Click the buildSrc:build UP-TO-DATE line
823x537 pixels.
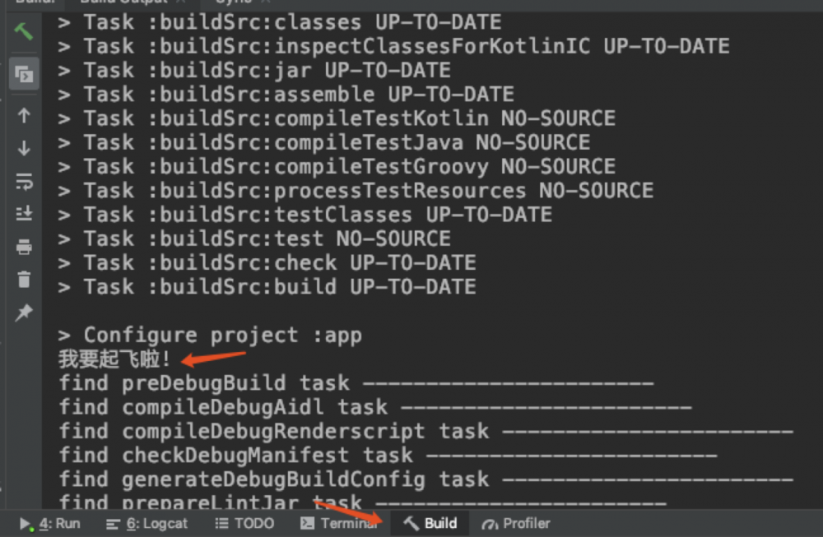click(x=267, y=287)
